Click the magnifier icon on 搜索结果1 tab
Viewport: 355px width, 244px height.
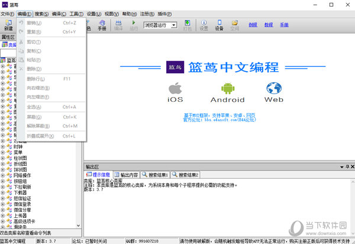(x=144, y=175)
